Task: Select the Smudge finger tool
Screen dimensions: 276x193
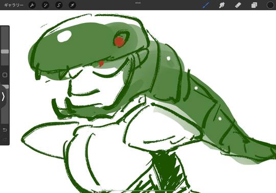Action: 222,5
